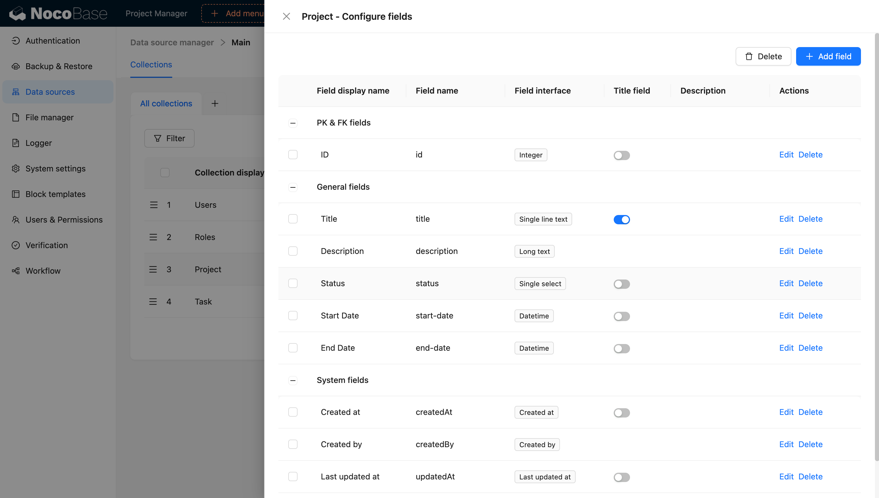This screenshot has width=879, height=498.
Task: Click Filter button in collections list
Action: click(x=169, y=138)
